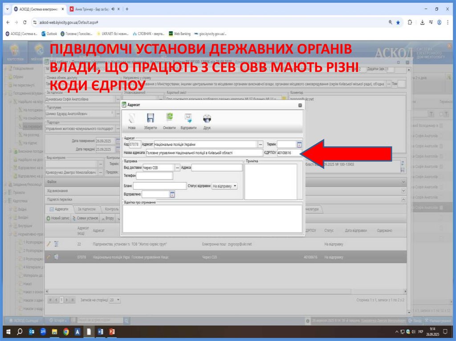The width and height of the screenshot is (456, 341).
Task: Click the Примітка text area
Action: click(x=271, y=182)
